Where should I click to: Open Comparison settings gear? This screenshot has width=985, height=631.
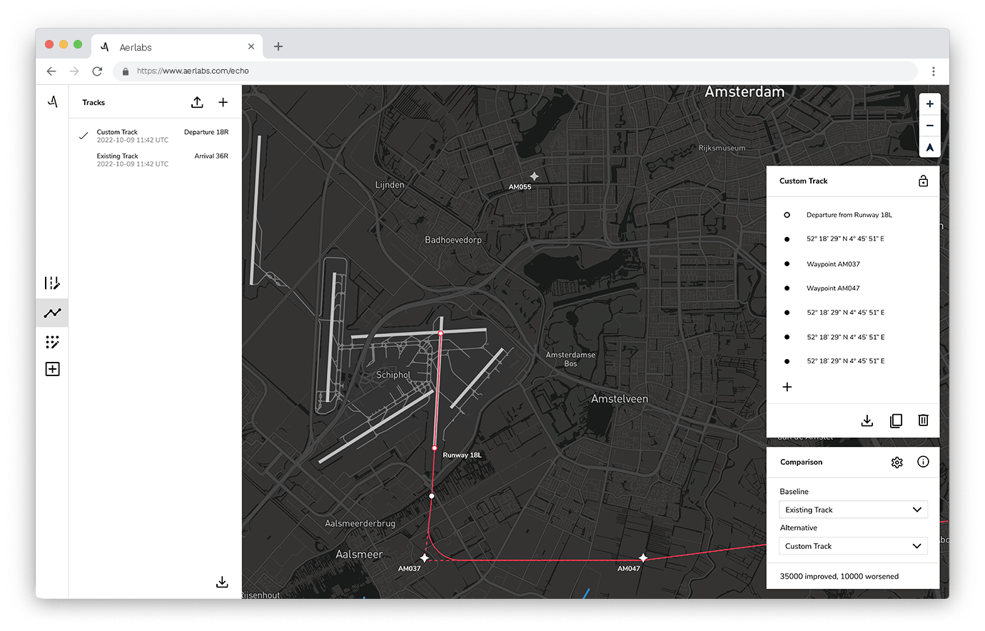[897, 463]
